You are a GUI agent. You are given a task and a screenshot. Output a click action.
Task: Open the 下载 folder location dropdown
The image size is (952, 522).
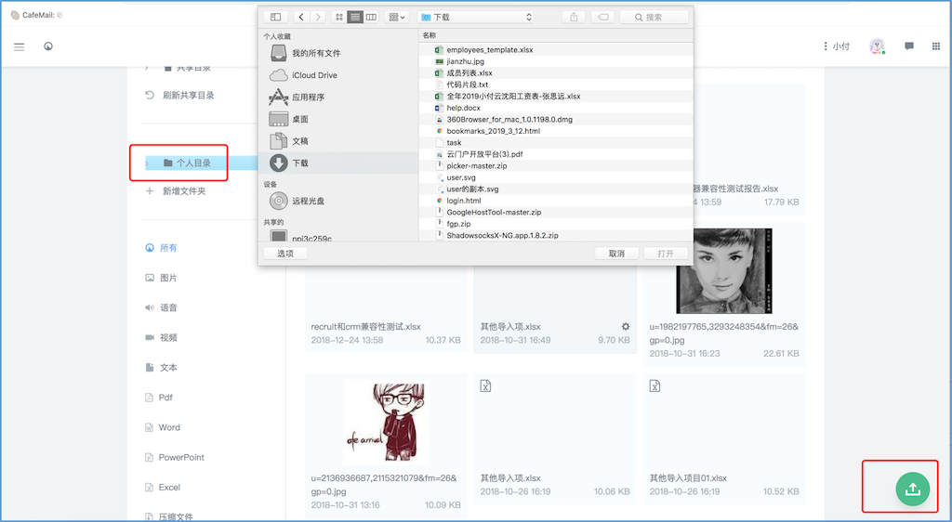click(x=476, y=17)
